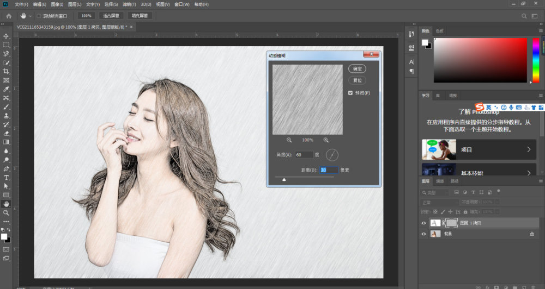
Task: Select the Eraser tool
Action: tap(6, 134)
